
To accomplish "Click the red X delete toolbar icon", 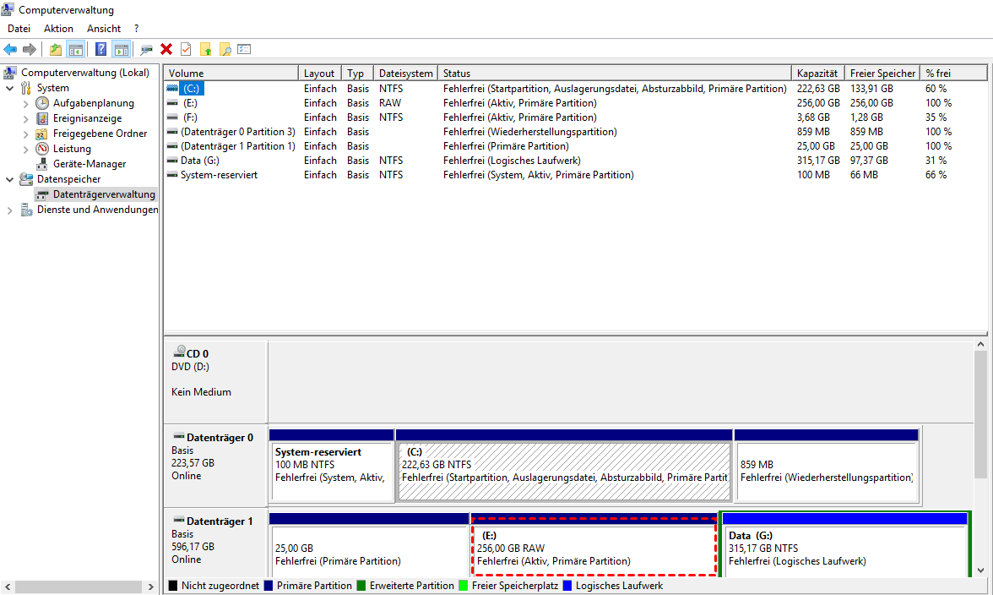I will pos(166,50).
